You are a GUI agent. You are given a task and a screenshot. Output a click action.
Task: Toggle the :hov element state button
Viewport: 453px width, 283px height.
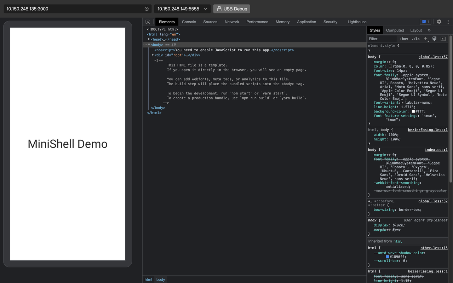(404, 39)
